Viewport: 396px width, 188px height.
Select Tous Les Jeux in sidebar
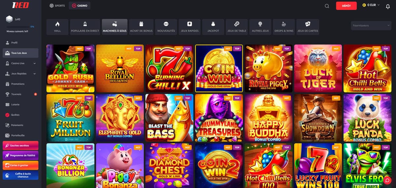tap(20, 53)
